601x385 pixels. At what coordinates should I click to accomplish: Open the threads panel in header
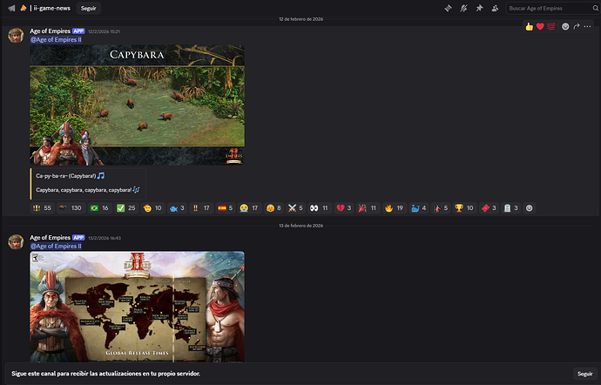pos(449,8)
